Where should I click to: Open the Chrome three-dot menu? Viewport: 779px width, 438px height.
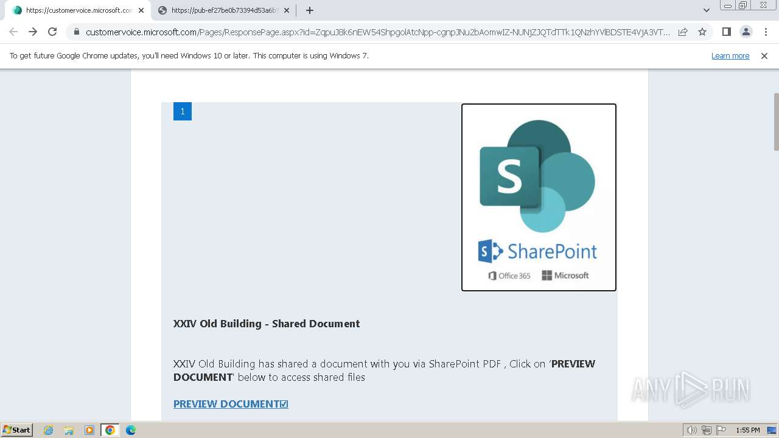(765, 32)
